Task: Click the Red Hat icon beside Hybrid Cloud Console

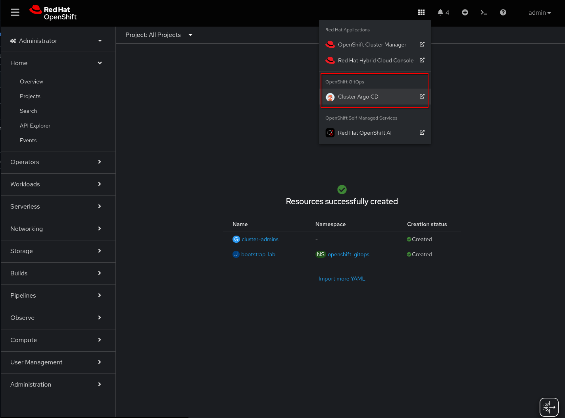Action: tap(330, 60)
